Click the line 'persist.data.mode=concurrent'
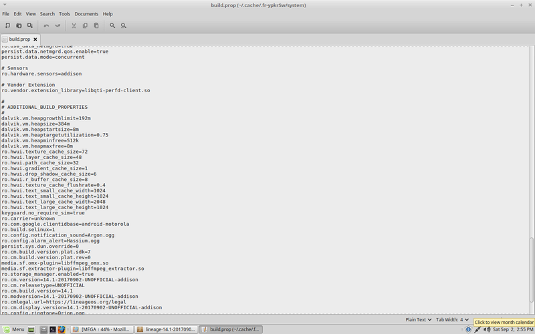This screenshot has height=334, width=535. 43,57
